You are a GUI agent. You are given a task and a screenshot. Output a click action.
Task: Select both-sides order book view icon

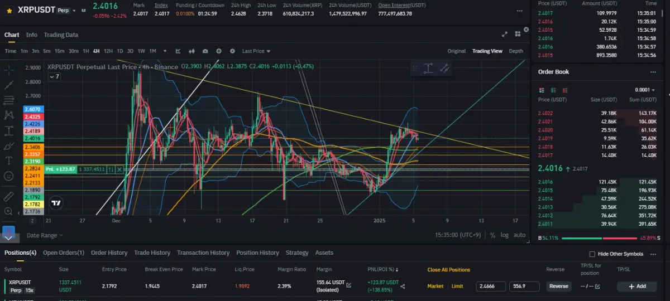(x=542, y=90)
